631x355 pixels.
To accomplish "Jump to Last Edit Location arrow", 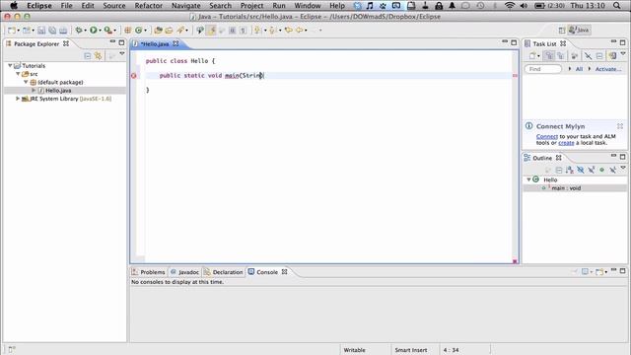I will point(289,31).
